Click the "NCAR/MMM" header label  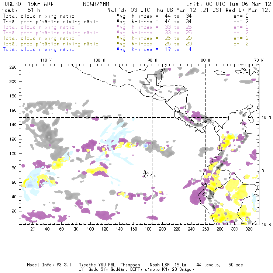96,4
